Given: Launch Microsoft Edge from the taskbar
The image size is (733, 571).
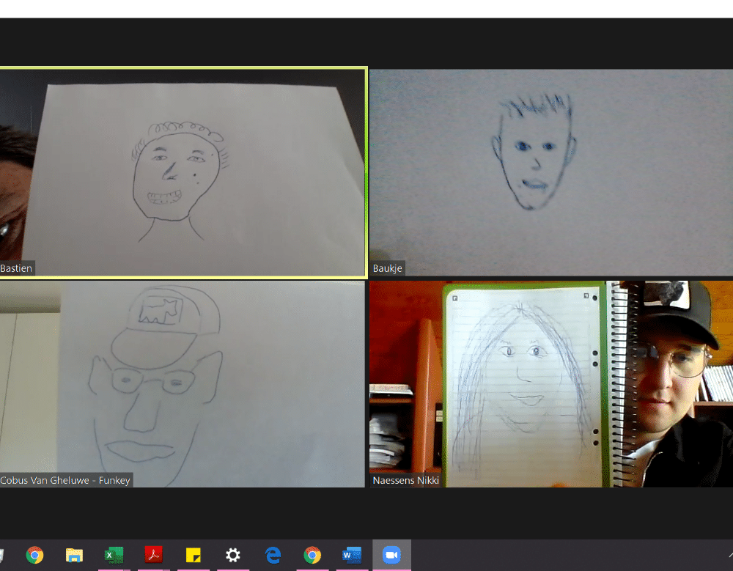Looking at the screenshot, I should point(273,555).
